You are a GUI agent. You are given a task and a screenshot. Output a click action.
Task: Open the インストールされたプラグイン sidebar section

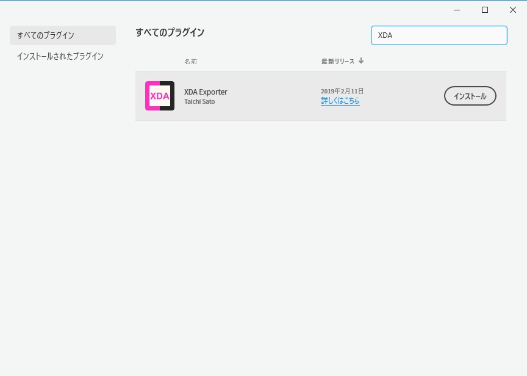coord(60,56)
